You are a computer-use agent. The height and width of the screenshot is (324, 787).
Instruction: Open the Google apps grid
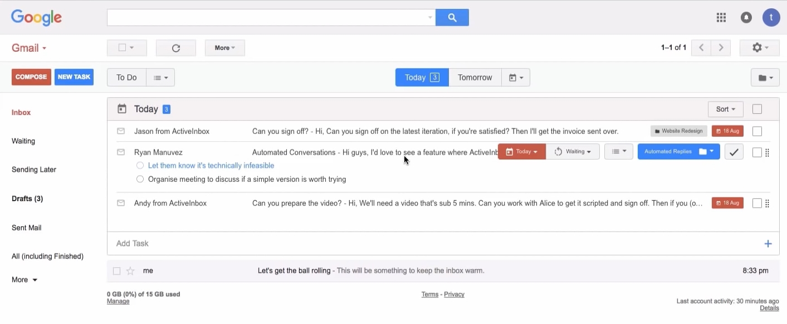coord(721,17)
